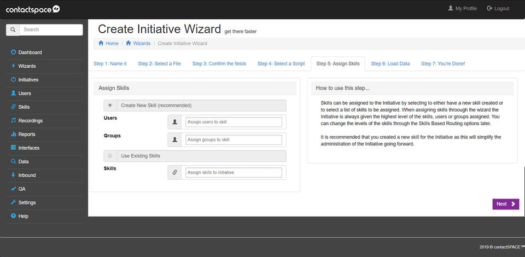Screen dimensions: 525x257
Task: Click the Inbound arrow icon in sidebar
Action: [x=13, y=176]
